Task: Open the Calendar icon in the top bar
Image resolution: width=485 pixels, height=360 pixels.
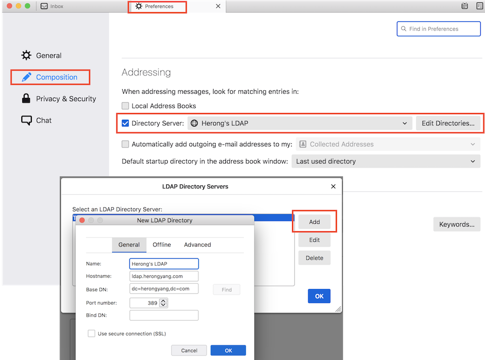Action: coord(465,6)
